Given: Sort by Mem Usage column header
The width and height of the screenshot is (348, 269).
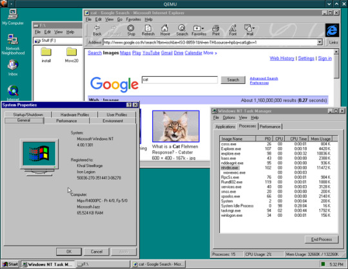Looking at the screenshot, I should (x=321, y=139).
